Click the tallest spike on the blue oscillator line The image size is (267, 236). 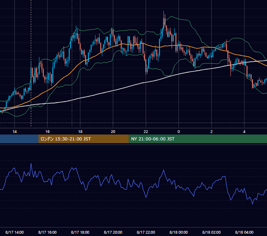(x=31, y=164)
